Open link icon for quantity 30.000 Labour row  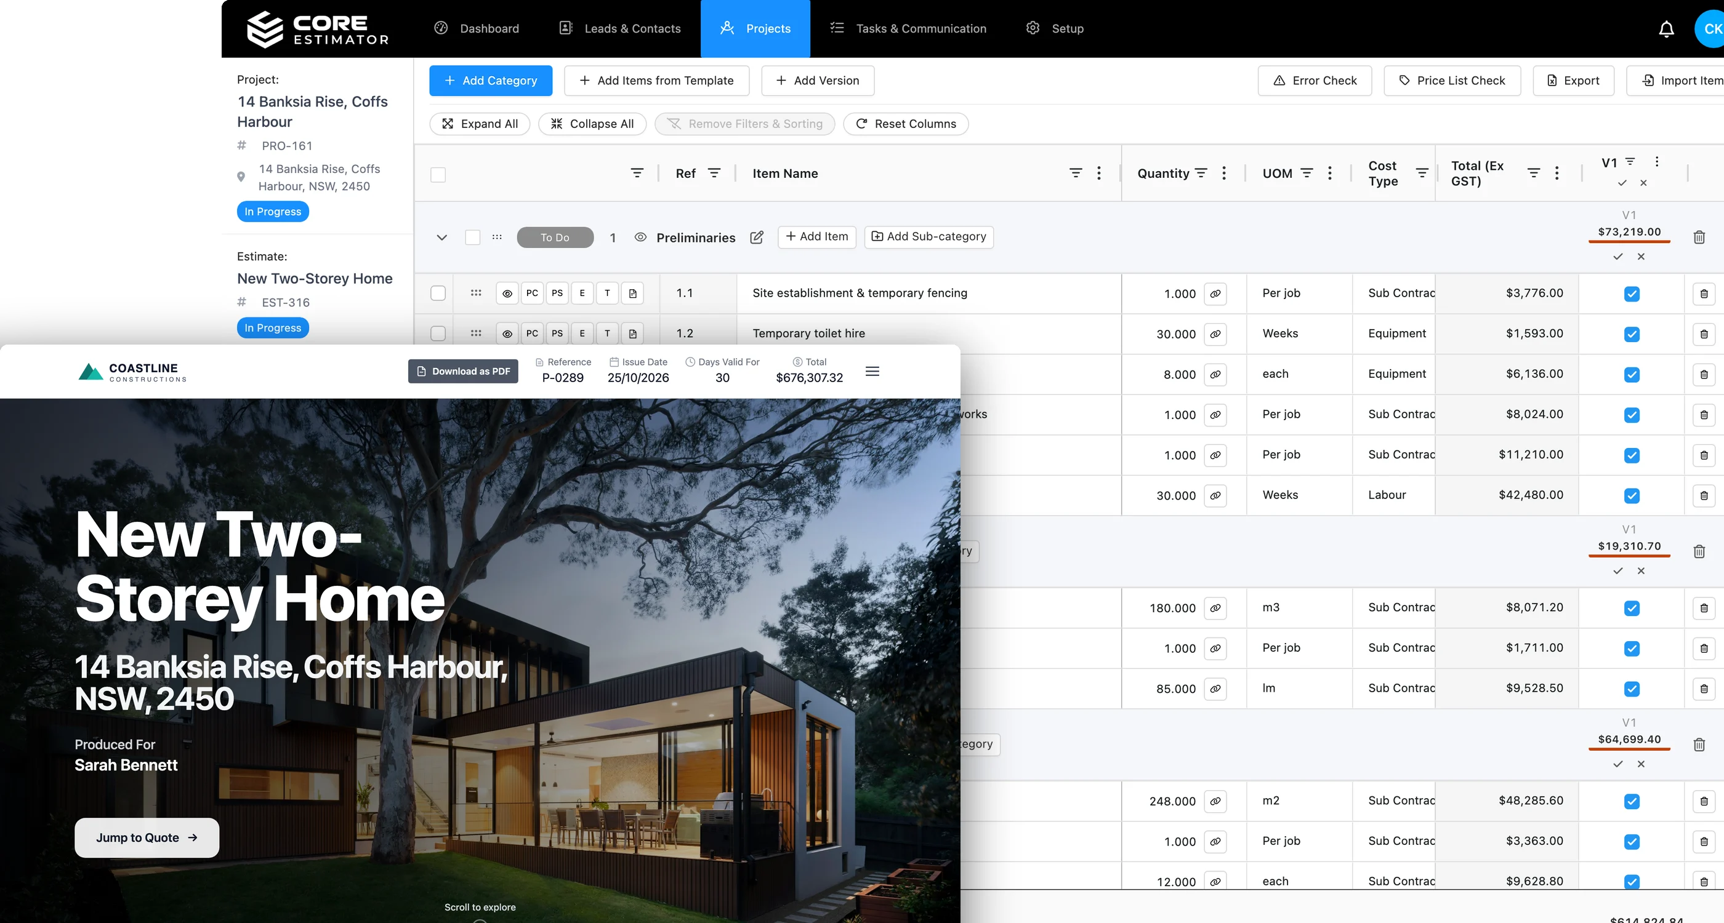(x=1215, y=495)
